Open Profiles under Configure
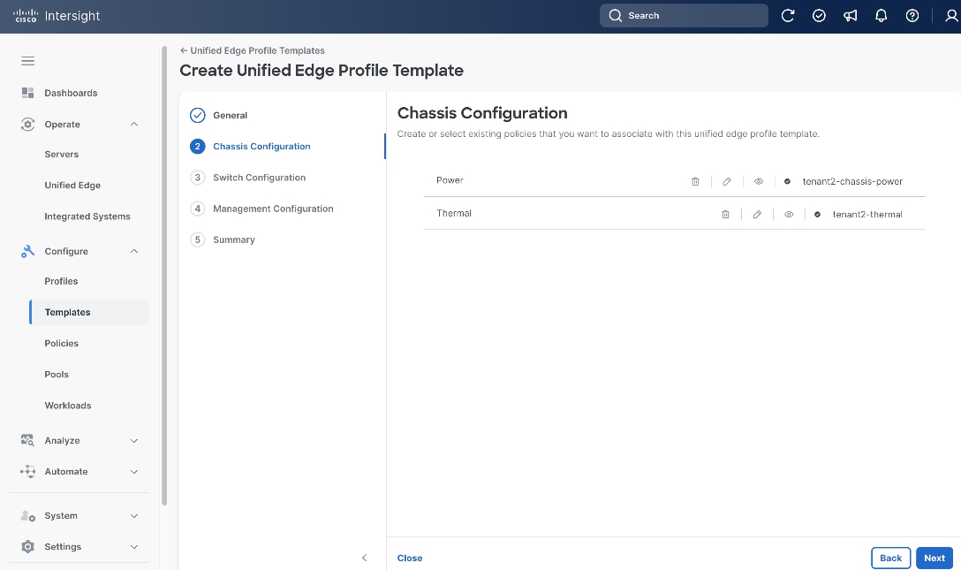961x570 pixels. point(61,281)
